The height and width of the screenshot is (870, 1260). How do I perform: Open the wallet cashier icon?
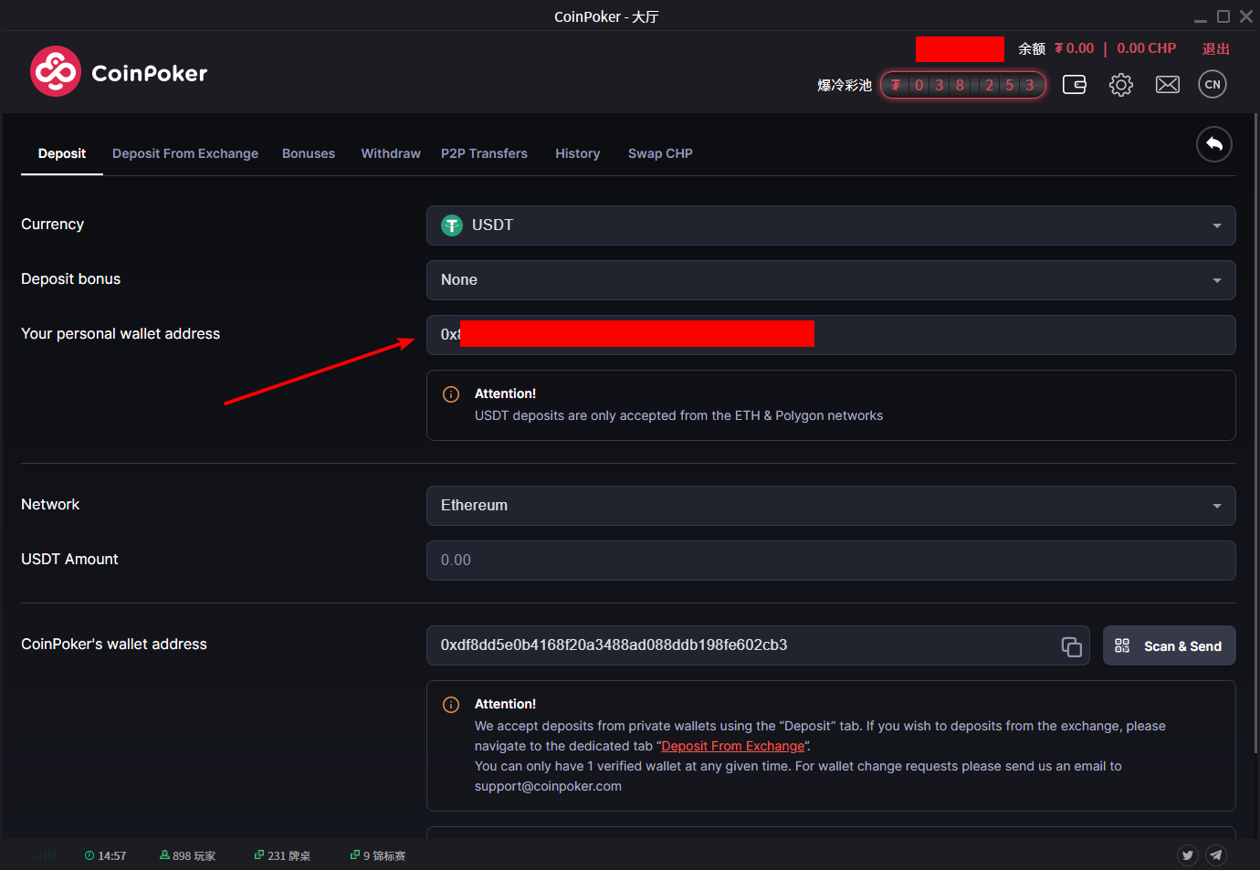pos(1075,85)
